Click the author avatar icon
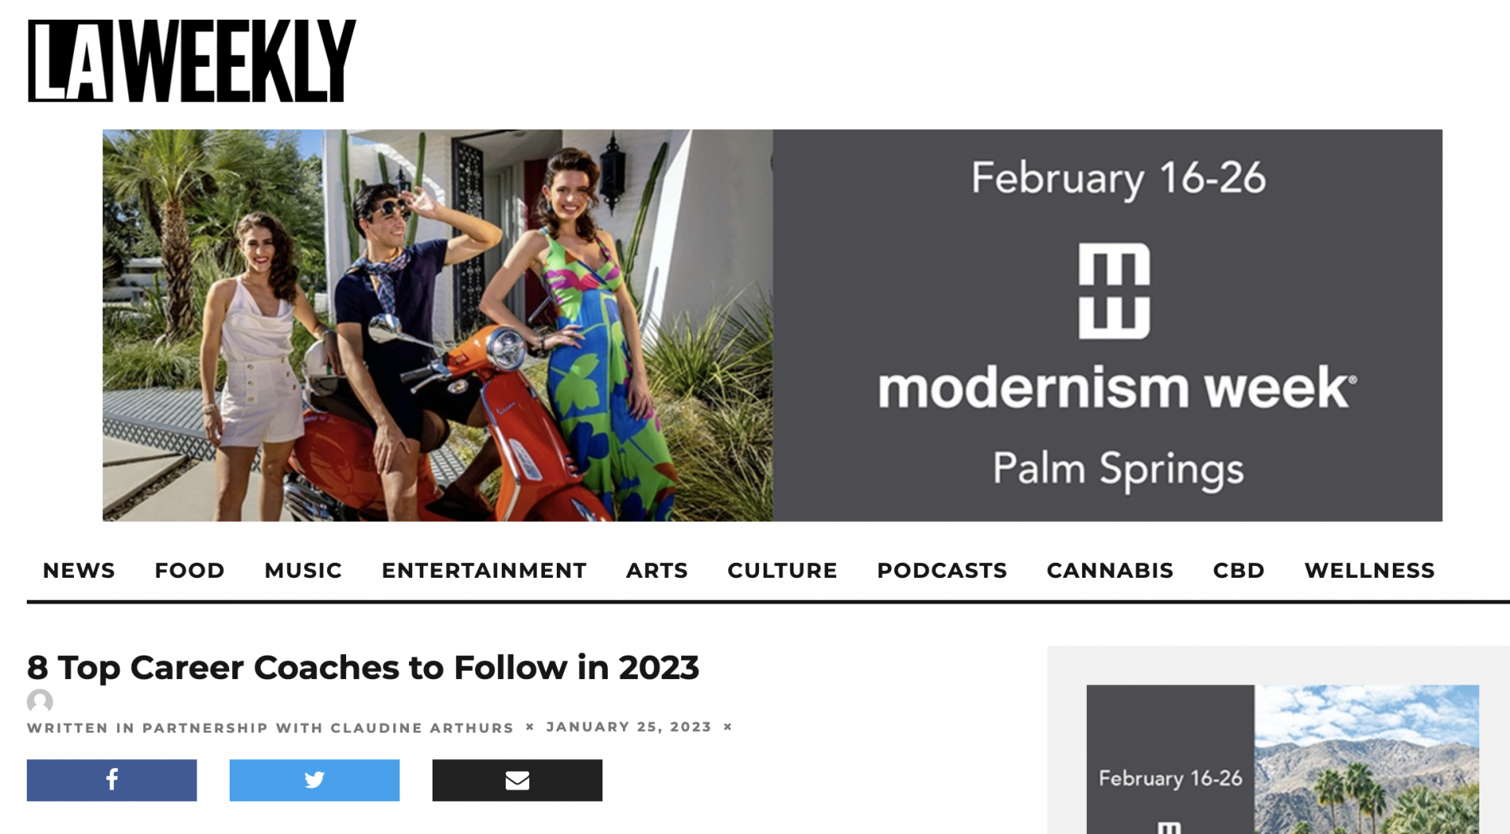1510x834 pixels. click(40, 701)
